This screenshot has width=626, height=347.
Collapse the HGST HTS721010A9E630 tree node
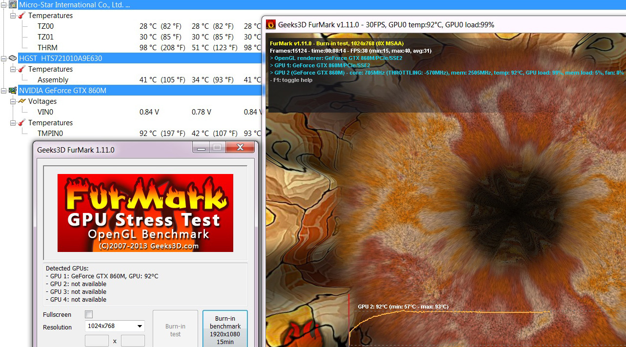pos(3,58)
